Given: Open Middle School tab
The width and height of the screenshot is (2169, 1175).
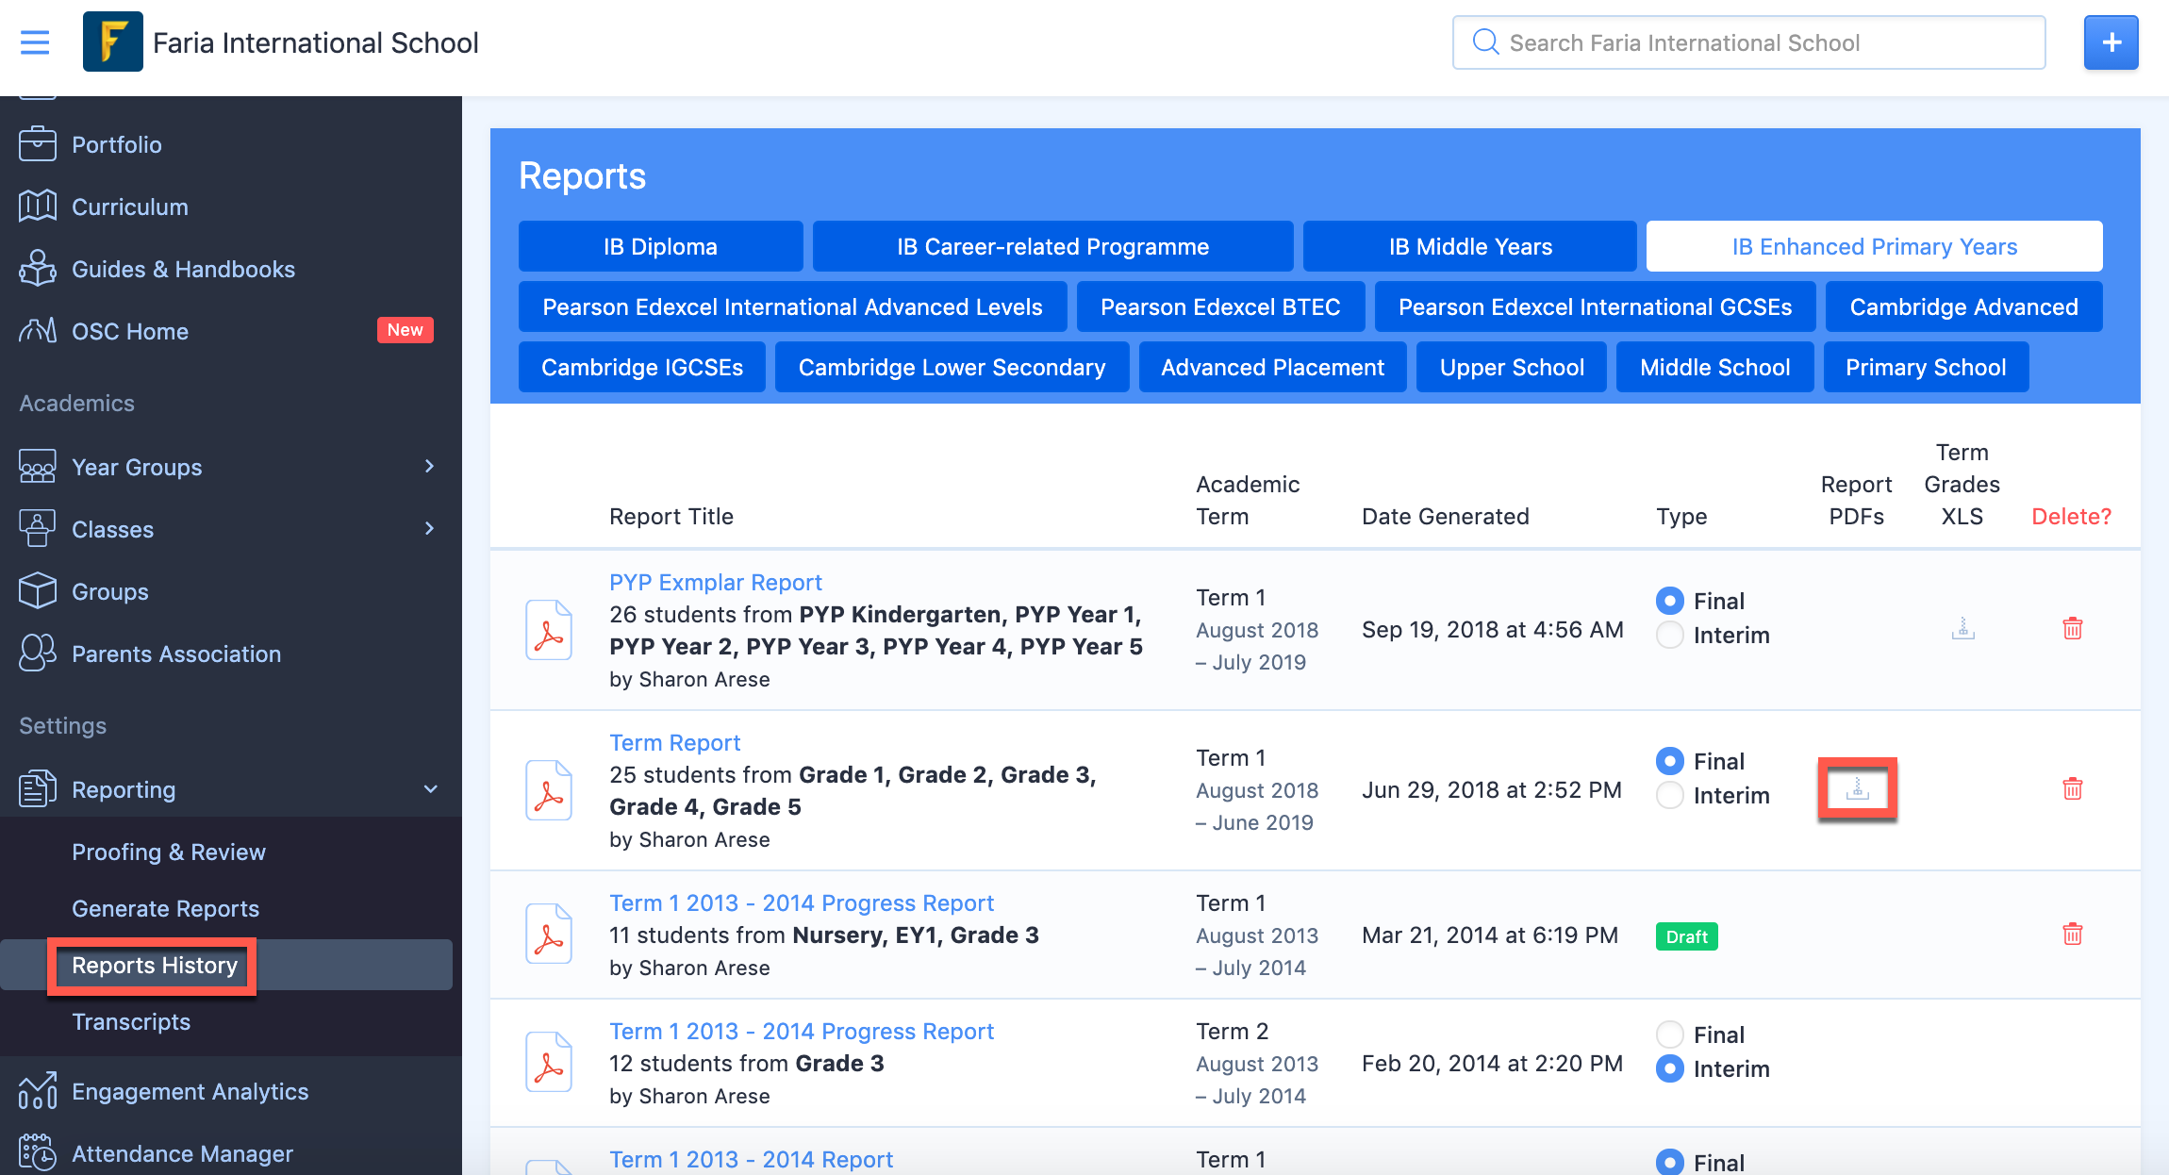Looking at the screenshot, I should coord(1714,367).
